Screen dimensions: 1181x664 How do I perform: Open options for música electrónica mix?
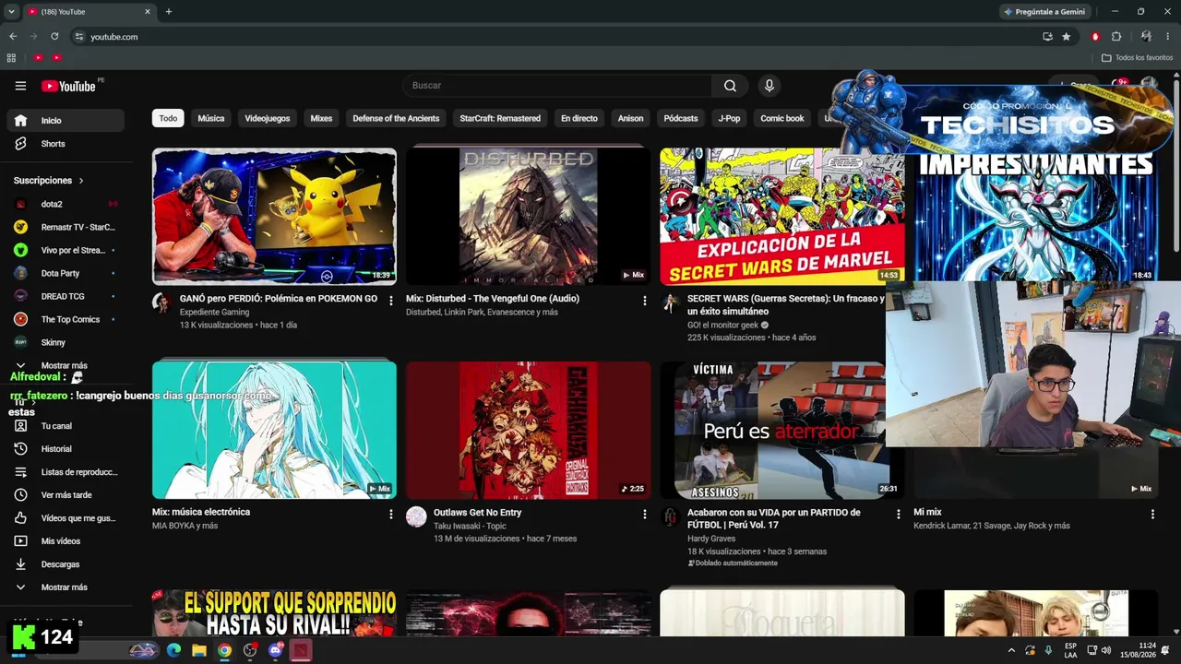[x=391, y=514]
